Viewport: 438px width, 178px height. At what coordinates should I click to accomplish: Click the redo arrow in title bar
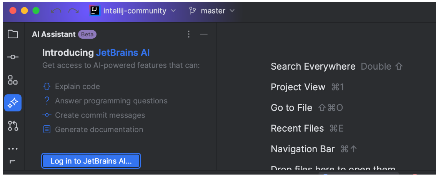[73, 11]
